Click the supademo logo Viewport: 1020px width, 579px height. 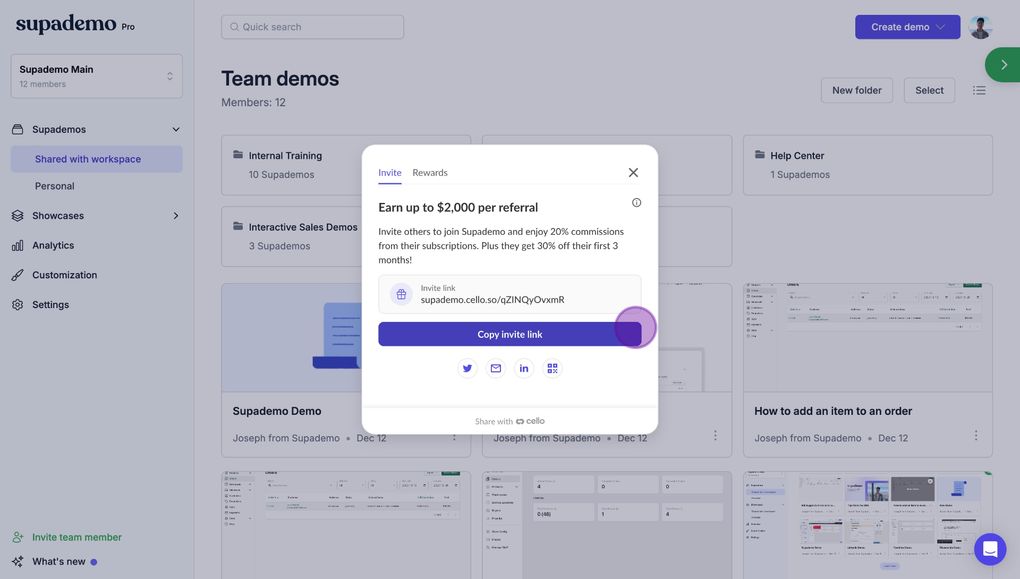tap(66, 23)
